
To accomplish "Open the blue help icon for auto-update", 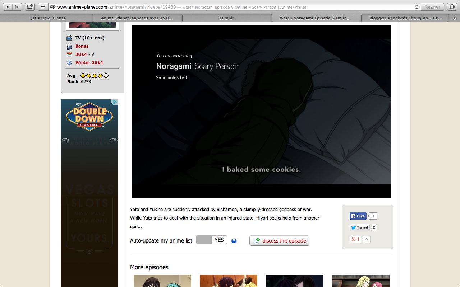I will click(x=234, y=241).
